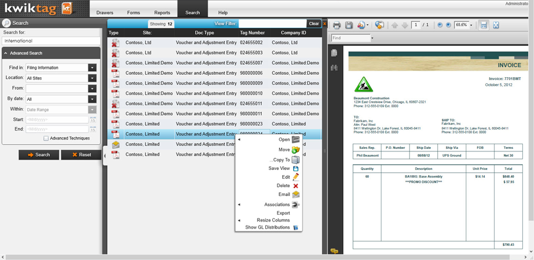Choose Move from the context menu
This screenshot has height=260, width=534.
click(x=269, y=150)
